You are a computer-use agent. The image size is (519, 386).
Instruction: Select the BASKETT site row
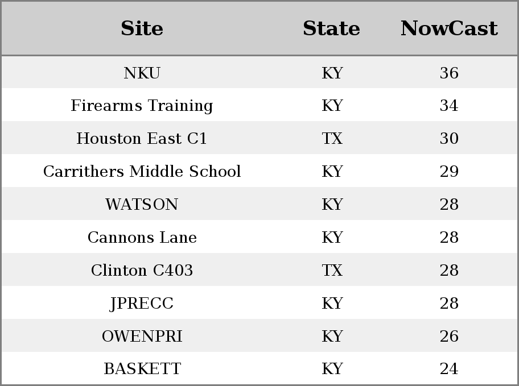point(259,368)
